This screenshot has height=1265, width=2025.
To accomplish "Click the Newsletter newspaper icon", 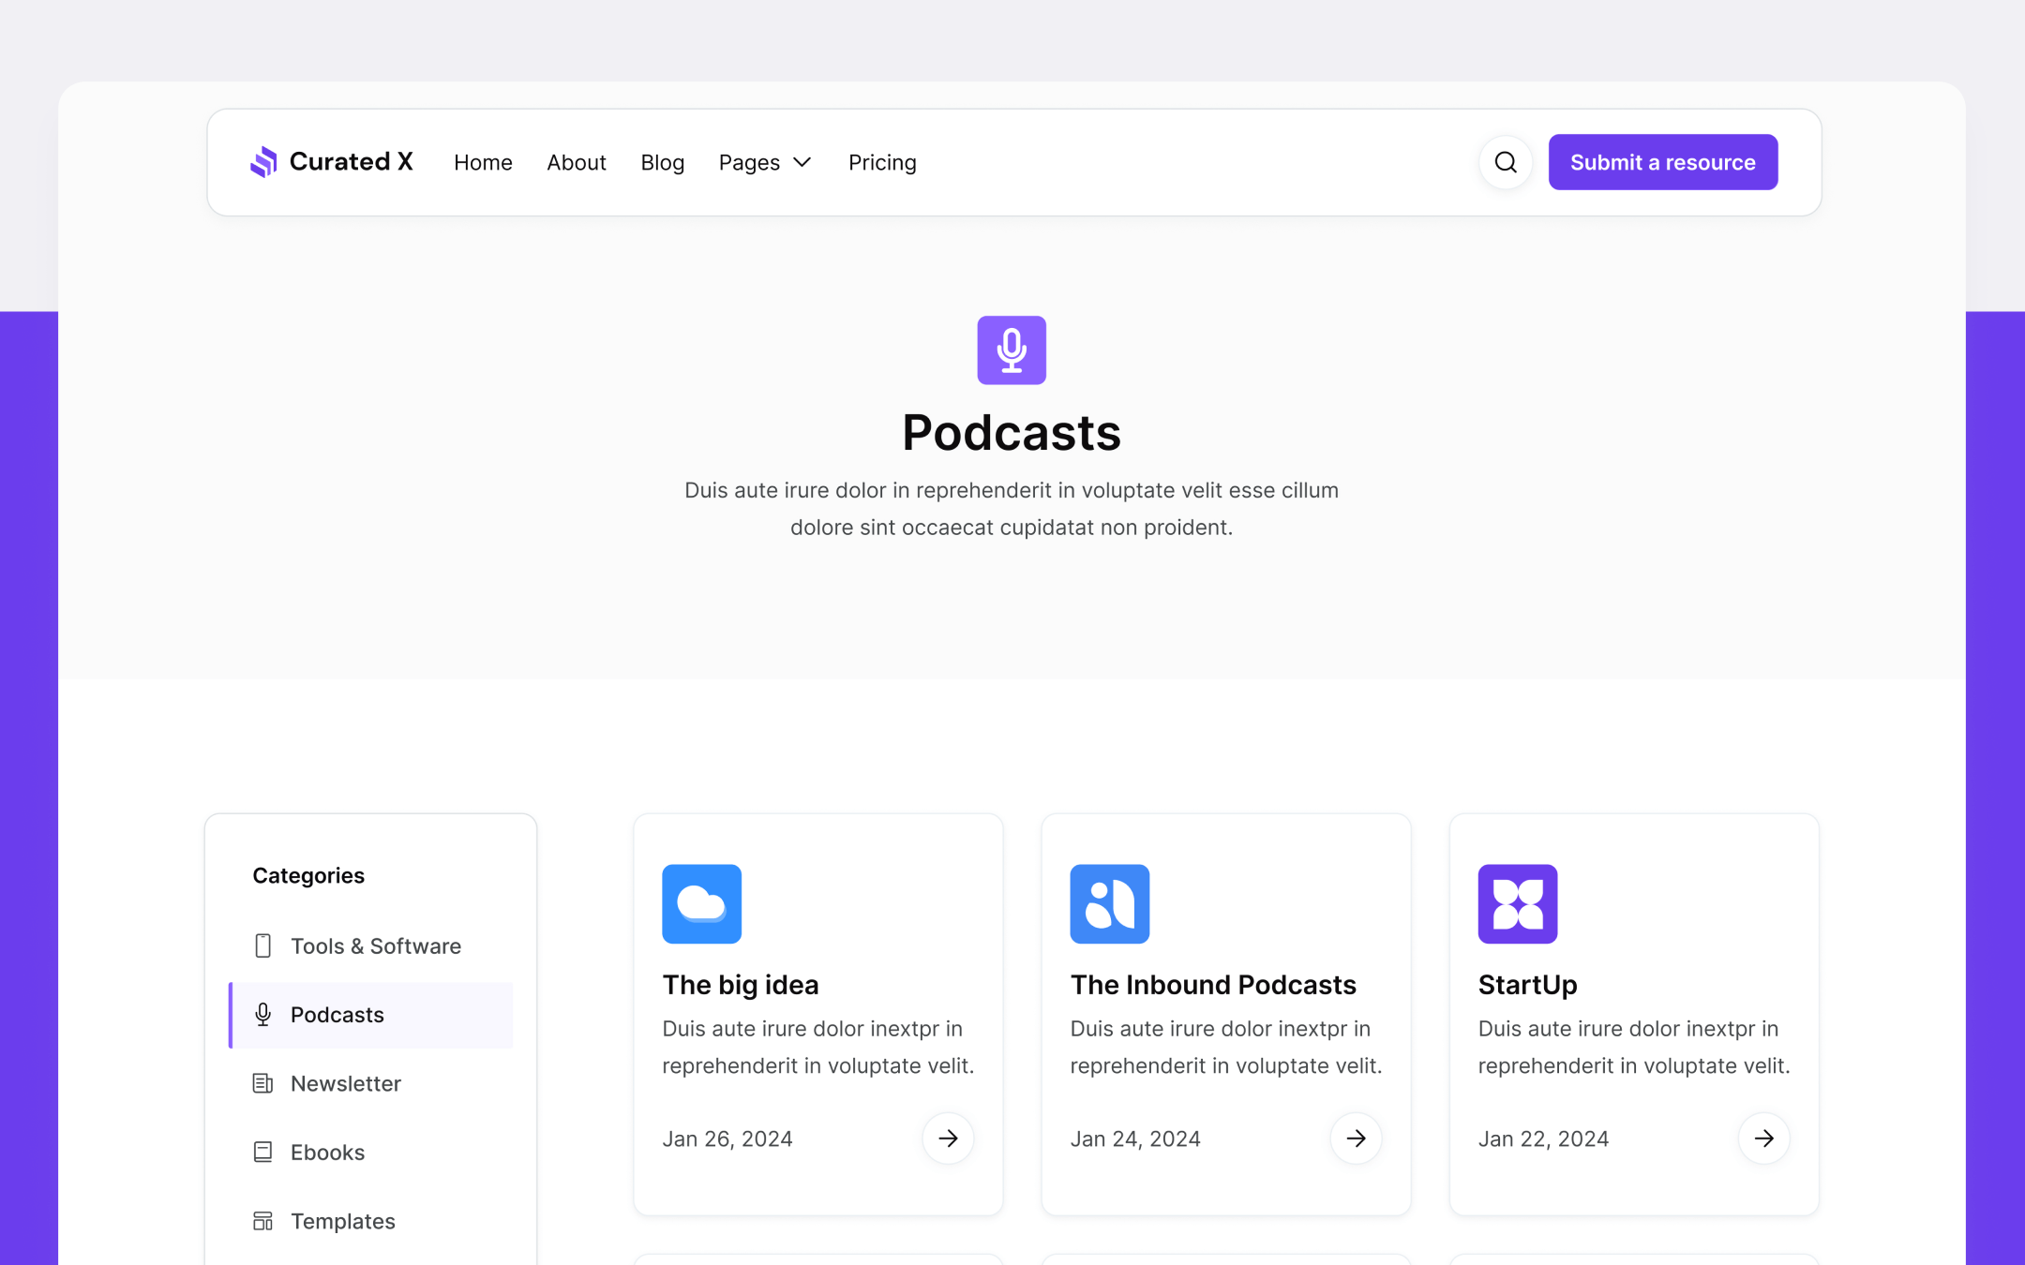I will [262, 1083].
